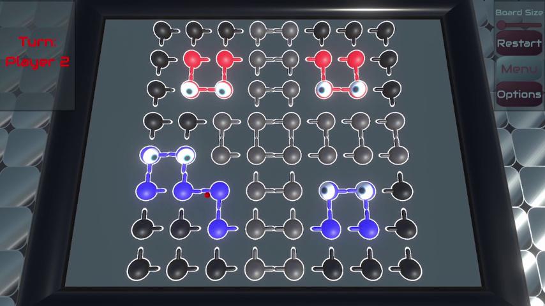The height and width of the screenshot is (306, 545).
Task: Click the right eyed node of the right blue group
Action: (365, 190)
